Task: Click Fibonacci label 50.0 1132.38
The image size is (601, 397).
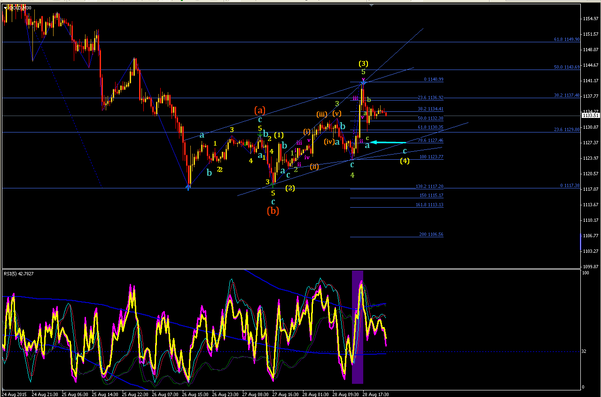Action: coord(430,118)
